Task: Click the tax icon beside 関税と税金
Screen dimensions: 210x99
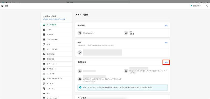Action: click(44, 59)
